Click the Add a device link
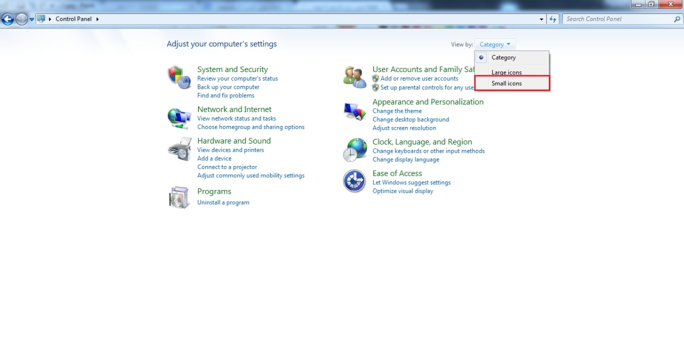 [x=214, y=159]
